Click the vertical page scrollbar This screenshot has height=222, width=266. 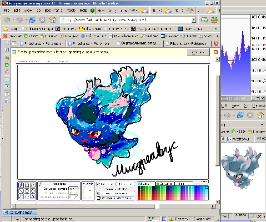218,120
